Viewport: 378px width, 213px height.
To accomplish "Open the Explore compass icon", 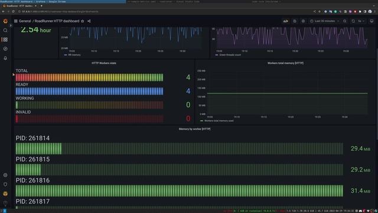I will tap(5, 49).
